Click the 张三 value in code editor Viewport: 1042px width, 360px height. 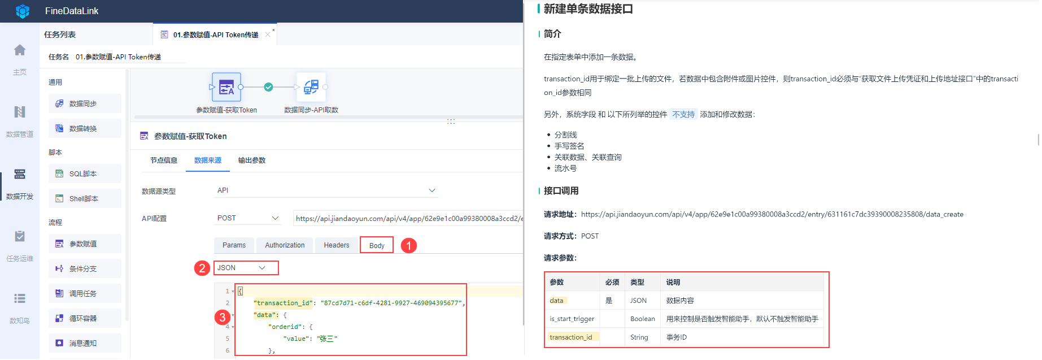click(x=327, y=339)
